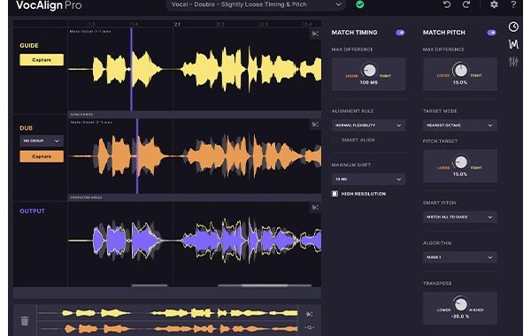Open the clock timing panel icon
This screenshot has height=336, width=531.
pos(513,27)
